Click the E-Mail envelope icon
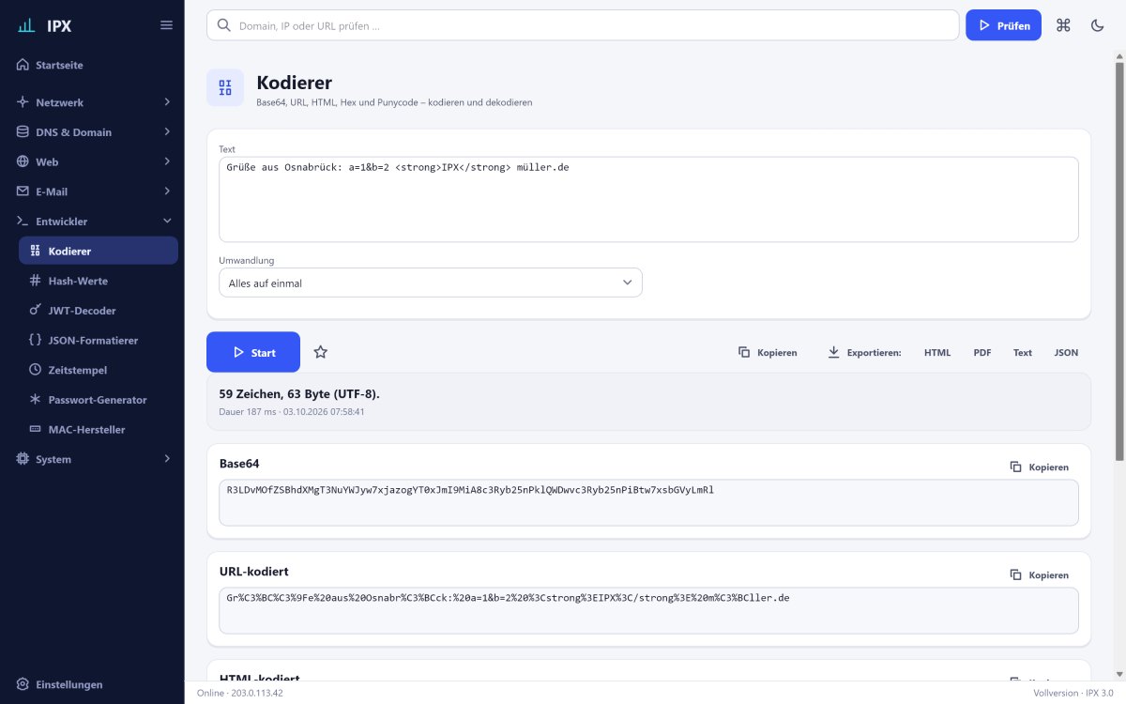The image size is (1126, 704). 23,191
